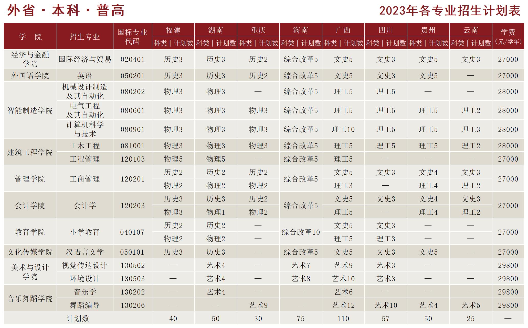Image resolution: width=528 pixels, height=328 pixels.
Task: Select the 国际经济与贸易 major row
Action: pos(85,59)
